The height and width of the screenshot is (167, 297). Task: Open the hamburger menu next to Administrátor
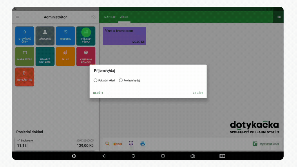coord(17,17)
